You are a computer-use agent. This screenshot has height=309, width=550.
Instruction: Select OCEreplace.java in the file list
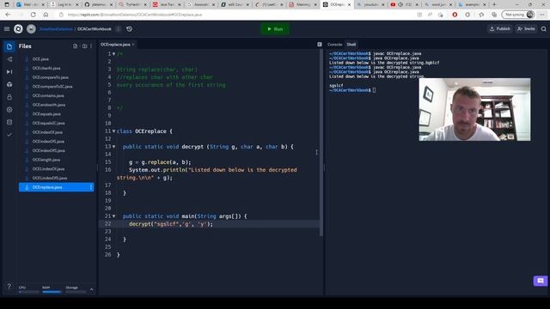point(56,187)
